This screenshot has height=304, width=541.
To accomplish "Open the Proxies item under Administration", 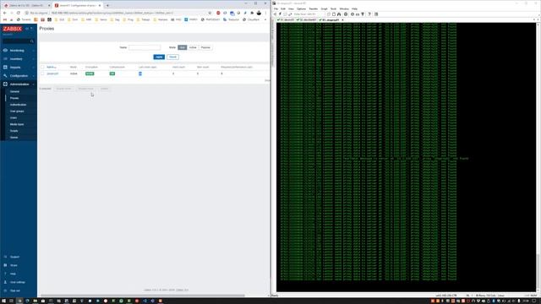I will 14,98.
